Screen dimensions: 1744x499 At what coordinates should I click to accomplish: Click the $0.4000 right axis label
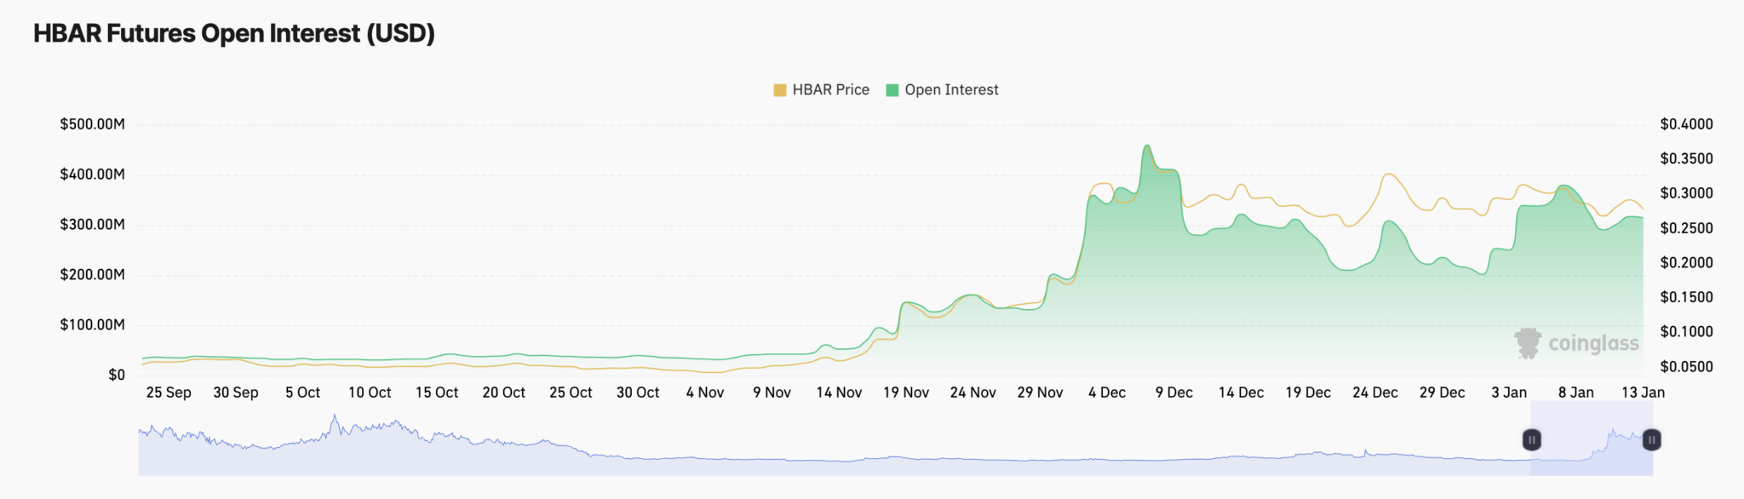[x=1686, y=124]
